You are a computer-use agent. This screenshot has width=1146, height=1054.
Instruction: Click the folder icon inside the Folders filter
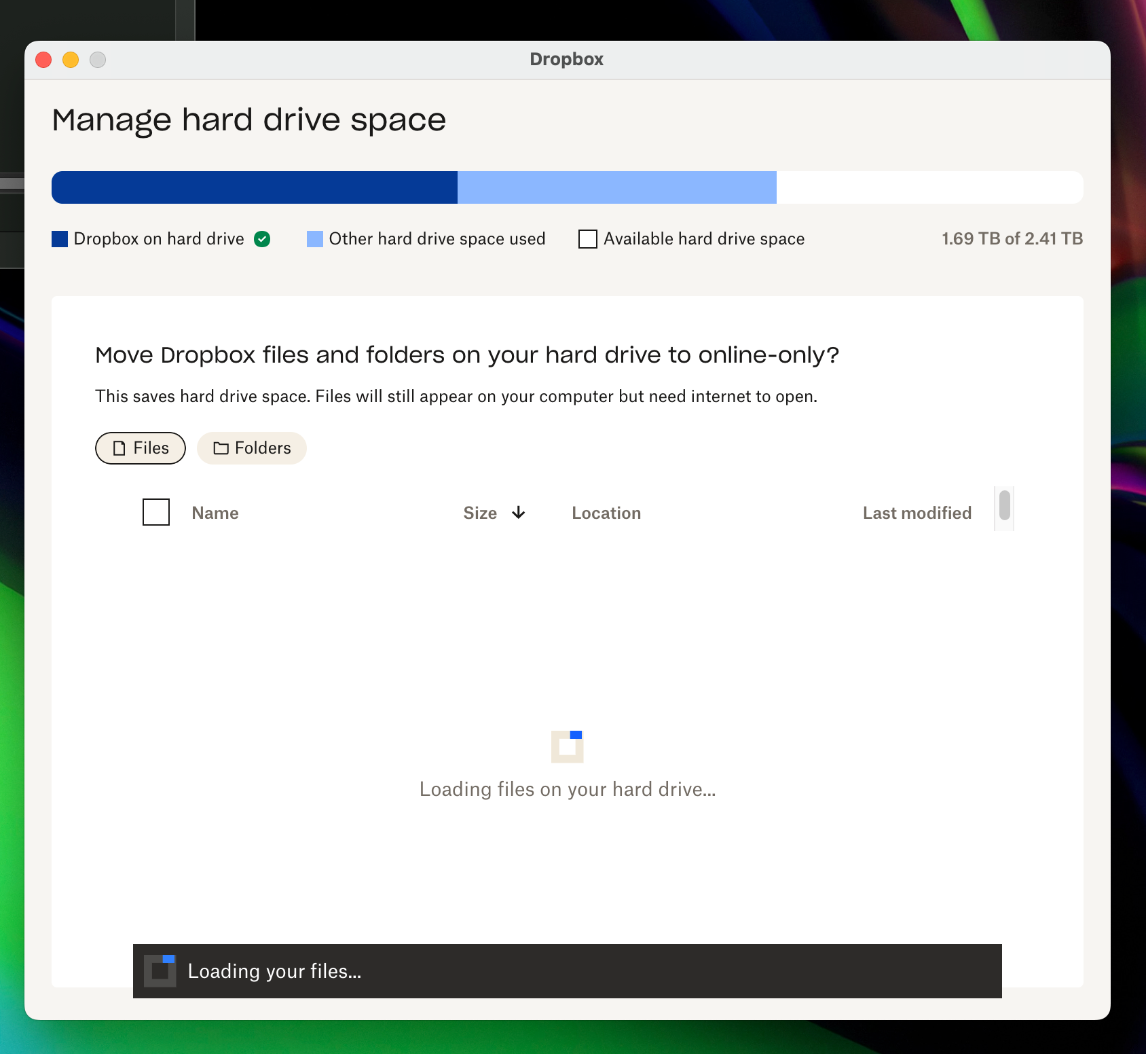pos(221,448)
